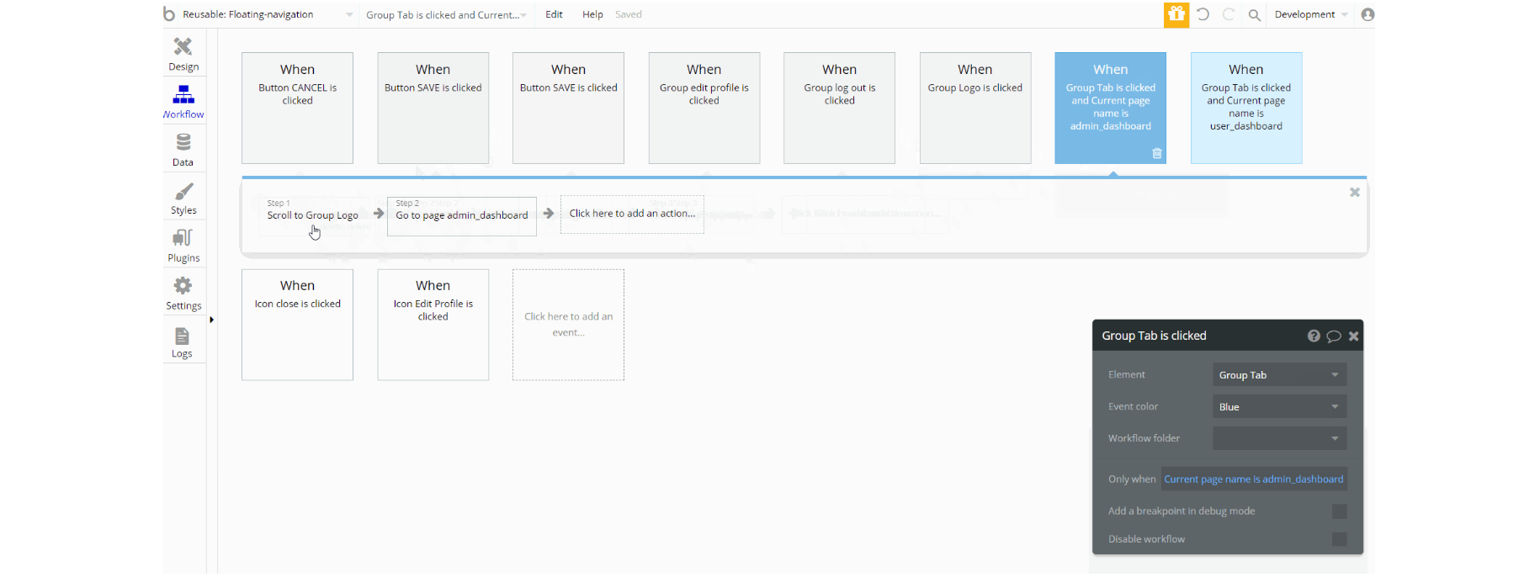Viewport: 1540px width, 577px height.
Task: Open the Edit menu
Action: [x=554, y=14]
